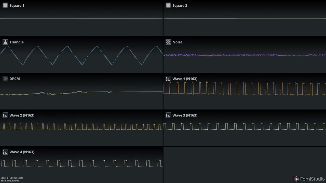Click the DPCM channel icon

tap(5, 79)
